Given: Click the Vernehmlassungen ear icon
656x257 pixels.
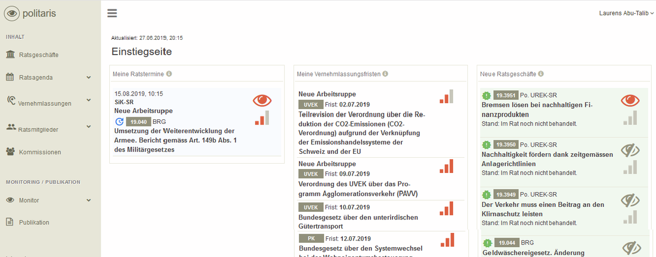Looking at the screenshot, I should [11, 101].
